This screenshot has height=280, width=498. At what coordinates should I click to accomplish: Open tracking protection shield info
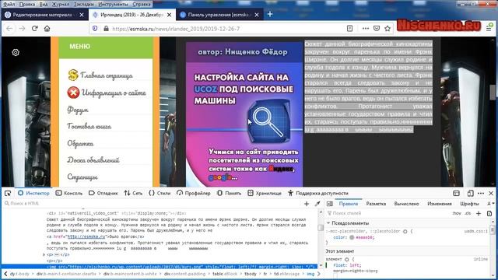pyautogui.click(x=95, y=29)
